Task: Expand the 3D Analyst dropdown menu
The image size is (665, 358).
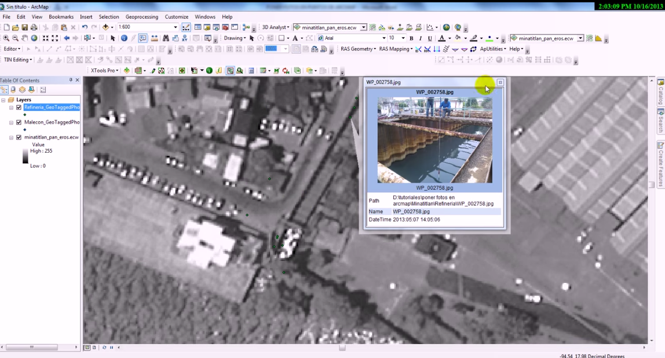Action: (x=275, y=27)
